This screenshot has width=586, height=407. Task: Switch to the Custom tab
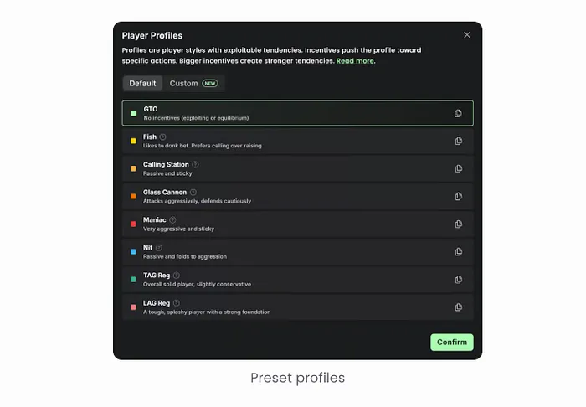click(x=193, y=84)
